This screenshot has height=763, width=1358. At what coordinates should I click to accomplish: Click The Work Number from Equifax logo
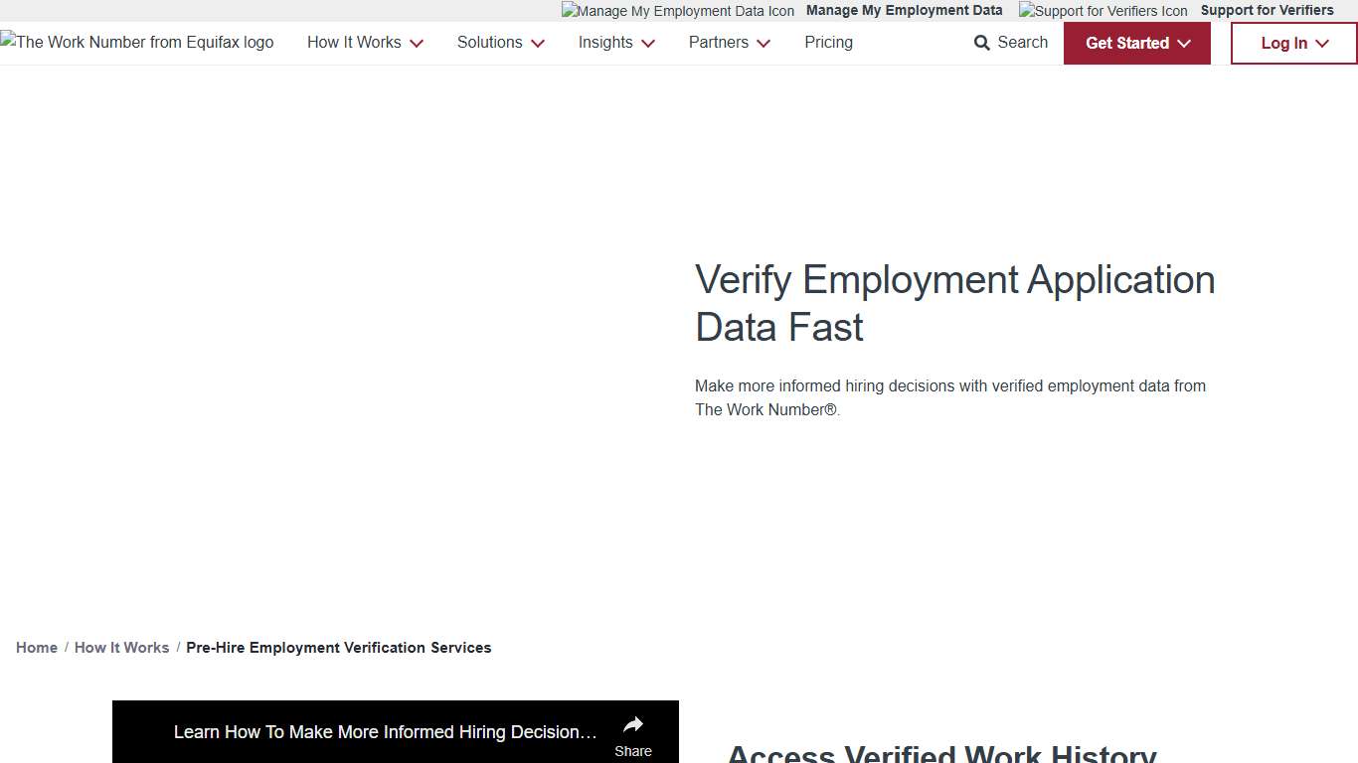pyautogui.click(x=136, y=42)
